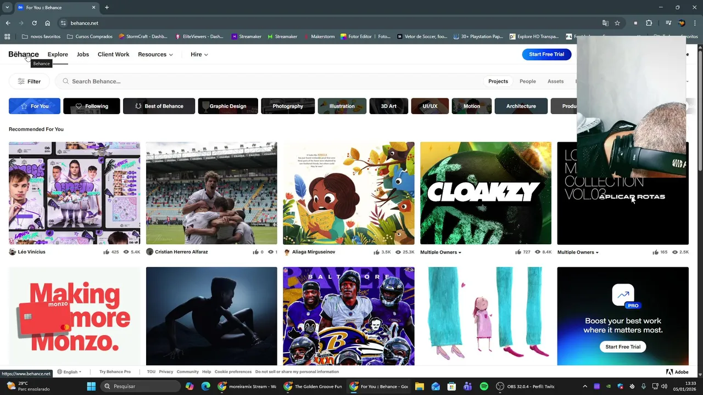Expand the Resources menu
Viewport: 703px width, 395px height.
point(155,54)
